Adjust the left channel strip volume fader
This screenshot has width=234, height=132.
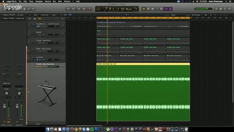click(x=4, y=106)
